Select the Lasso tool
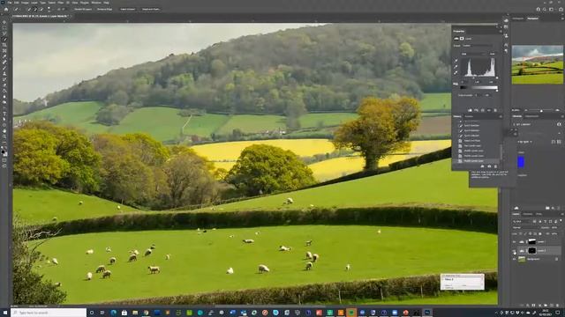Viewport: 565px width, 317px height. 4,33
